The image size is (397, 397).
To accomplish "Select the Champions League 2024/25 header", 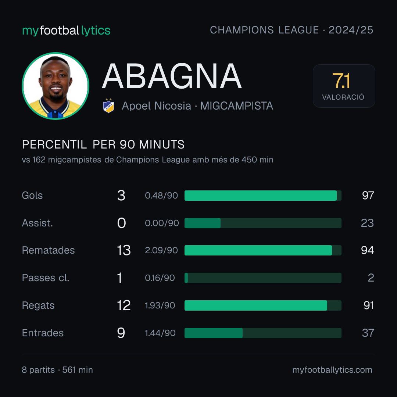I will (x=292, y=30).
